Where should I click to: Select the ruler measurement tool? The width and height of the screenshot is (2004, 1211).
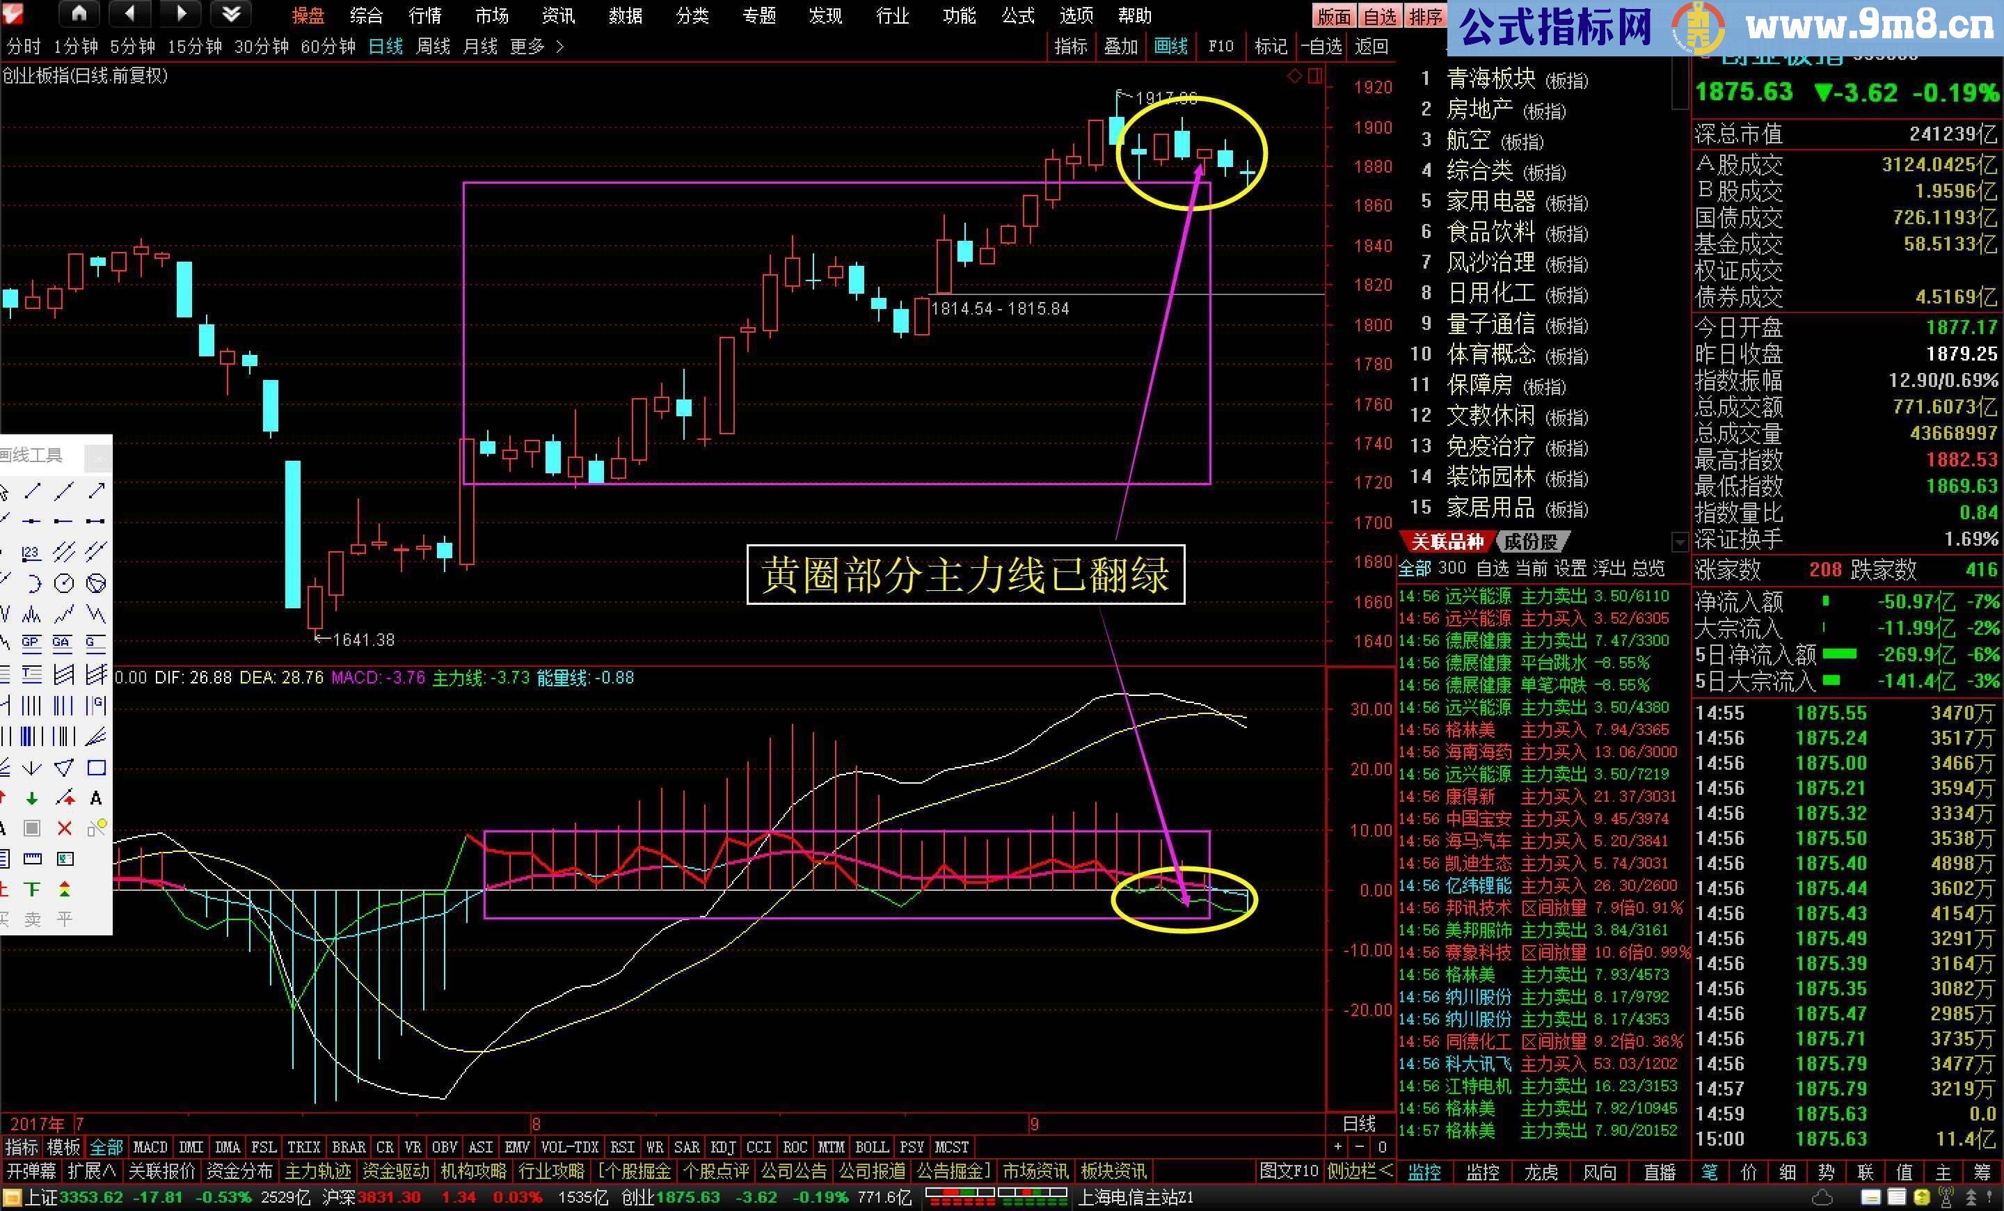(34, 860)
